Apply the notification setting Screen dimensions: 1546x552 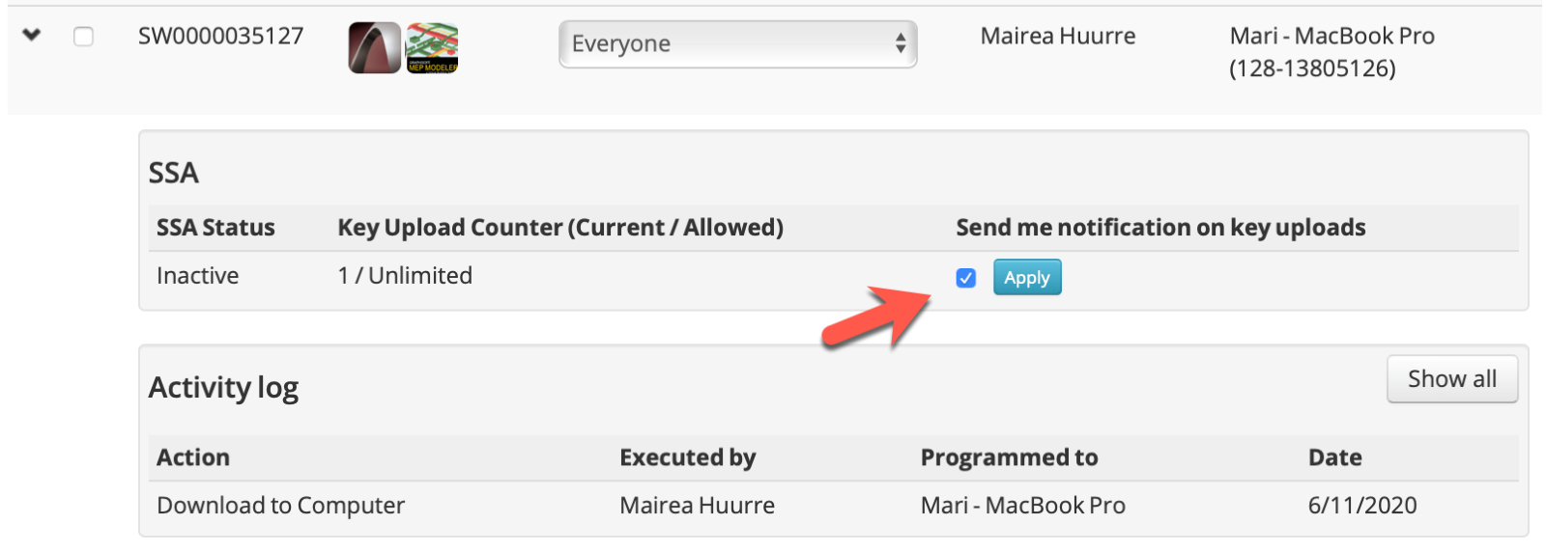tap(1027, 278)
